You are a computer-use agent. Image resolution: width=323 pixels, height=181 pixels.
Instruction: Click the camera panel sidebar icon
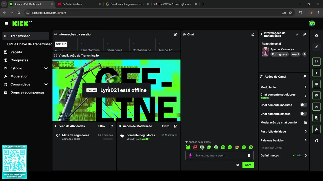click(x=316, y=118)
